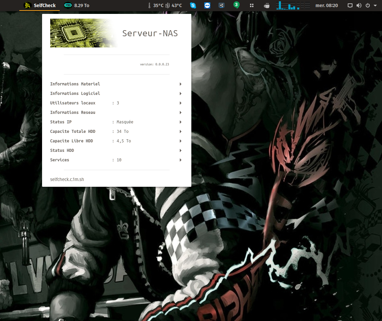Select the Capacite Totale HDD menu entry

(116, 132)
